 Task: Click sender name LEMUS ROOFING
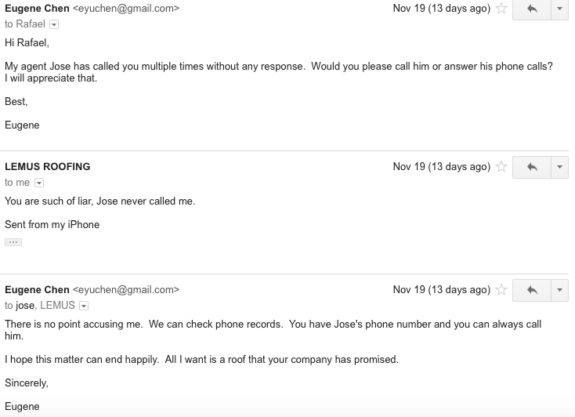48,167
